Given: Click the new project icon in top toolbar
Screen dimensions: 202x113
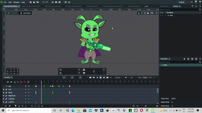Looking at the screenshot, I should [x=31, y=2].
